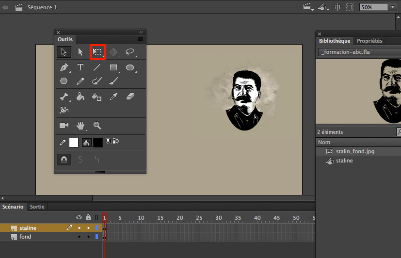Switch to the Sortie tab
The width and height of the screenshot is (401, 258).
click(37, 207)
